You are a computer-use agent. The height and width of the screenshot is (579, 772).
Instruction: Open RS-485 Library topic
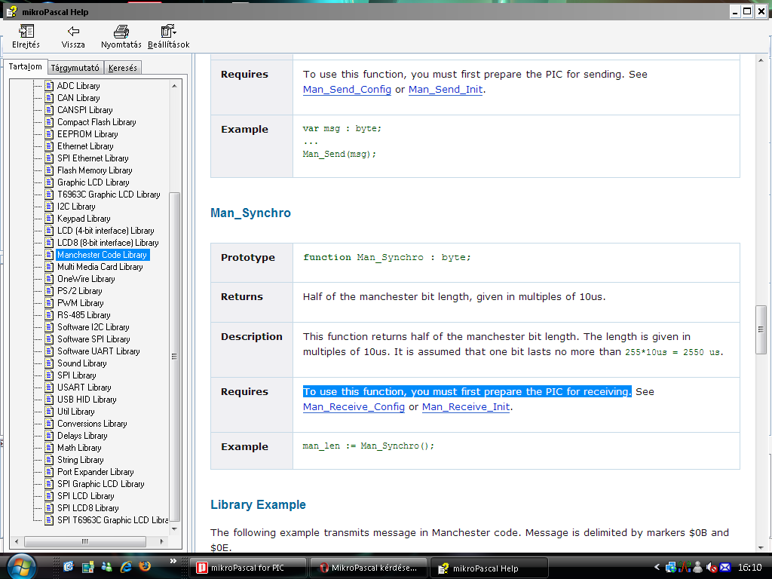click(84, 315)
